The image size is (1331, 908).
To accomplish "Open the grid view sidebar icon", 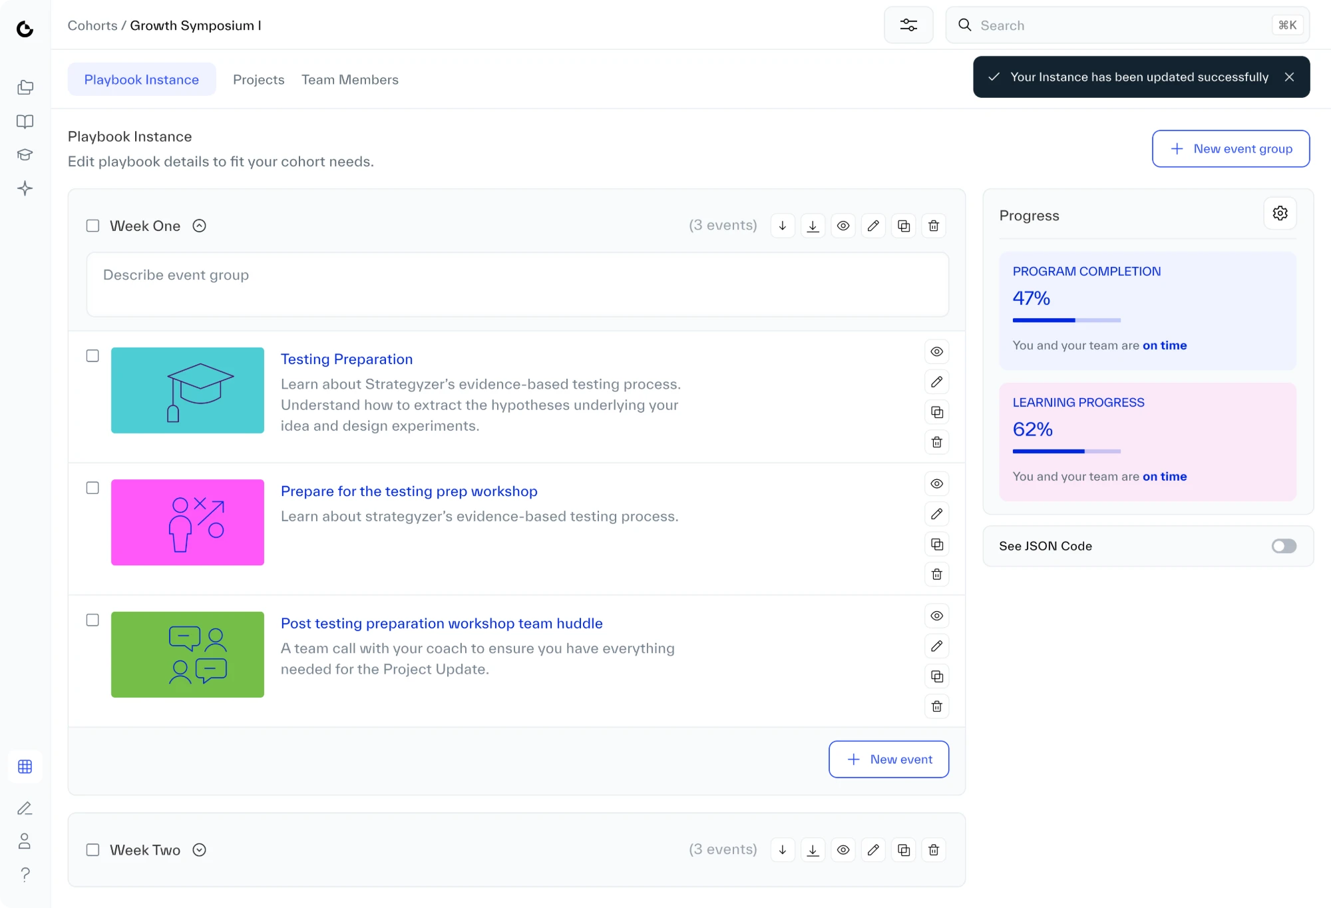I will pyautogui.click(x=25, y=766).
